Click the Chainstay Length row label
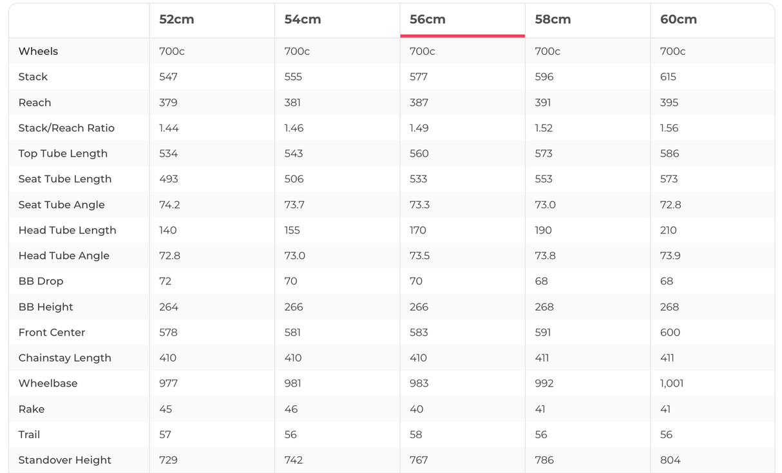The height and width of the screenshot is (473, 782). click(64, 358)
